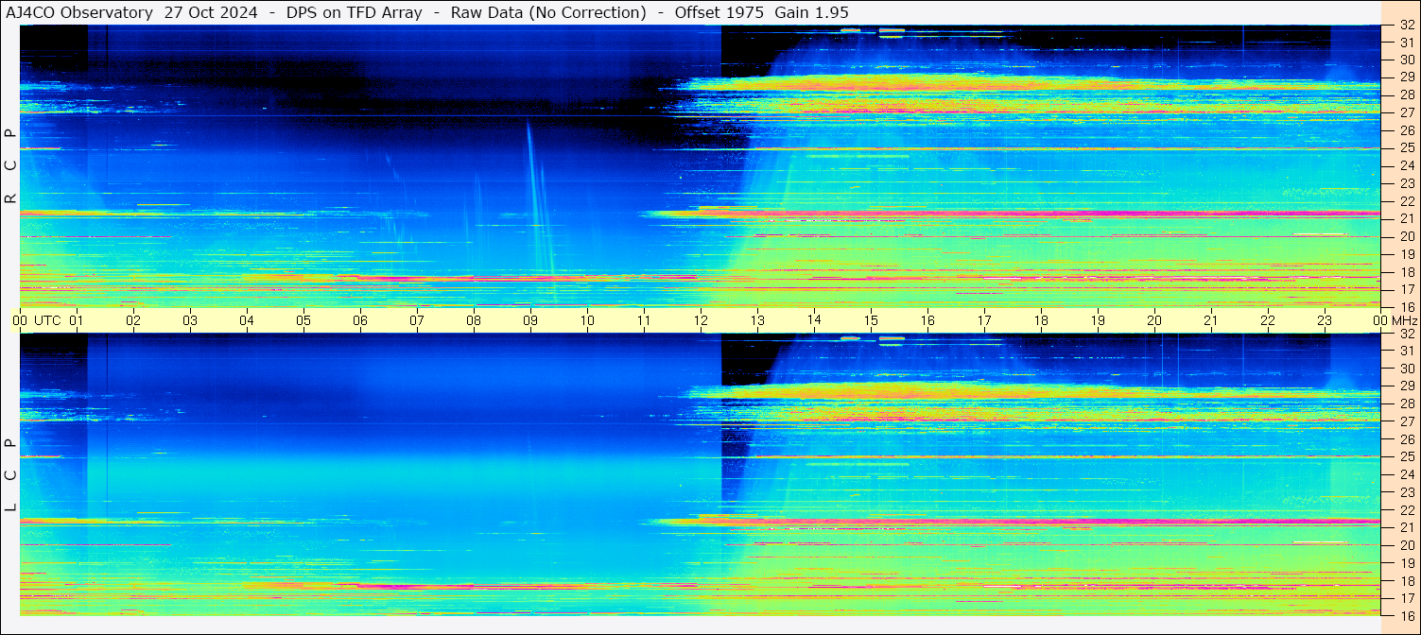Select hour 06 on the time axis
This screenshot has width=1421, height=635.
360,320
